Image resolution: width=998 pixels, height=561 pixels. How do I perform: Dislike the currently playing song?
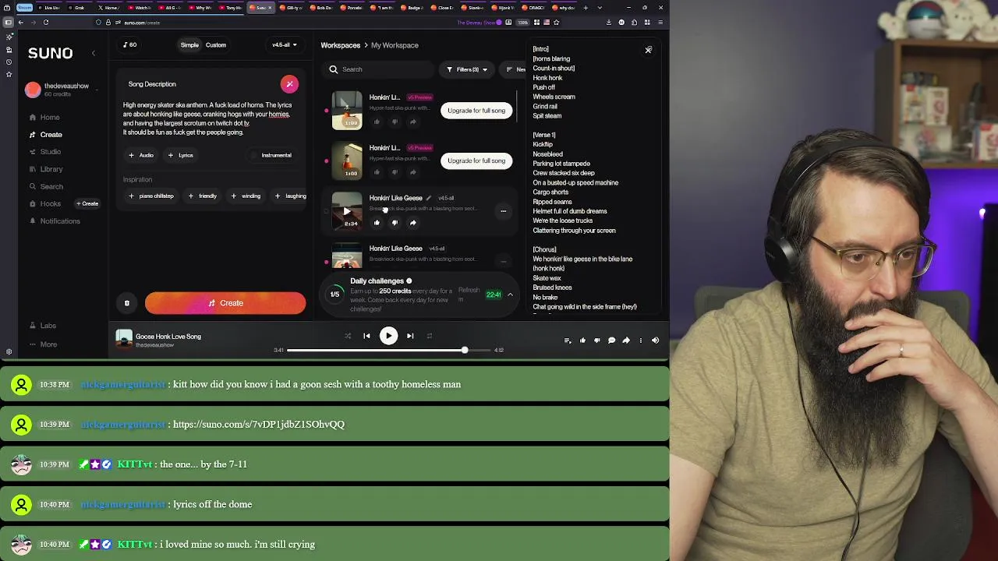[597, 340]
